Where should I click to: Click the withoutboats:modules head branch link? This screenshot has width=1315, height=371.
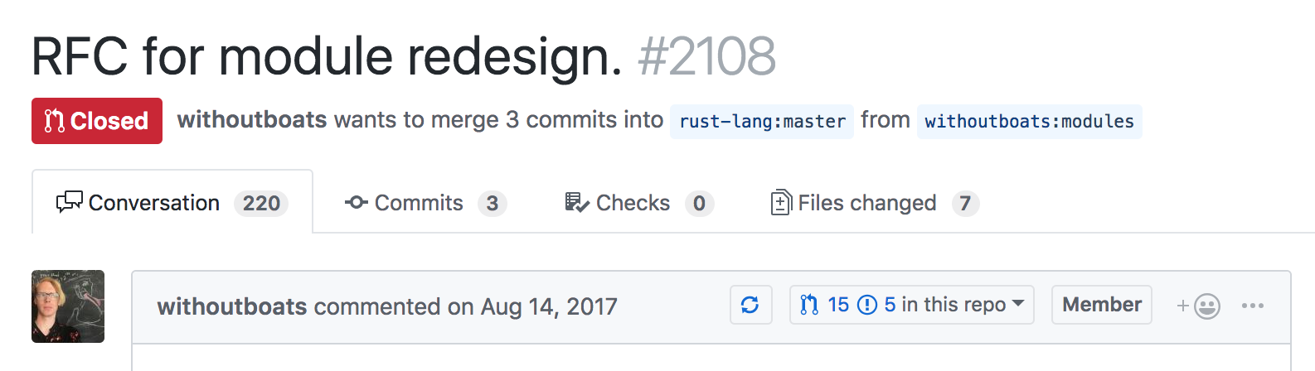[1029, 122]
